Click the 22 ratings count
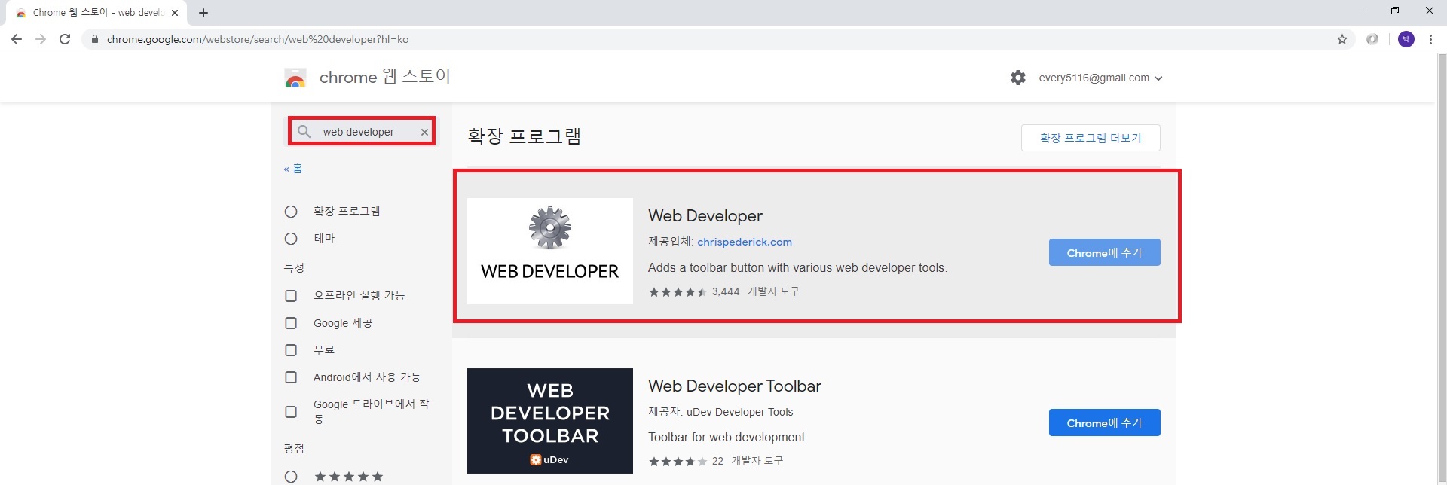This screenshot has height=485, width=1447. click(x=717, y=461)
